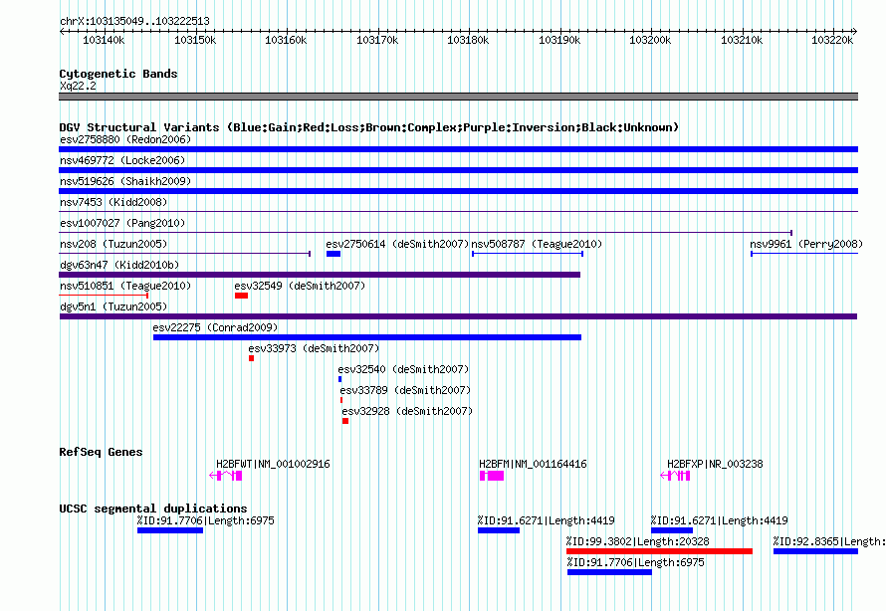Select the red %ID:99.3802 Length:20328 duplication bar
The height and width of the screenshot is (611, 886).
659,551
